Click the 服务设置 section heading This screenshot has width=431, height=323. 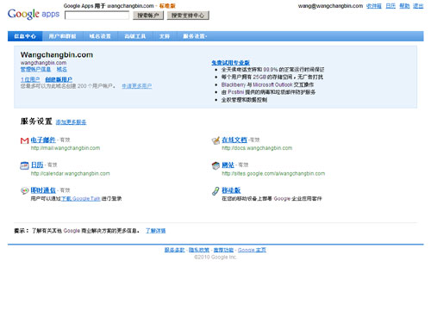[x=36, y=121]
